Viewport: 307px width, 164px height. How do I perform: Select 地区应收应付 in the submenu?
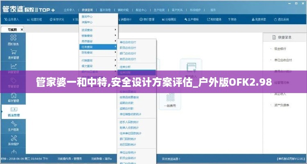[137, 59]
